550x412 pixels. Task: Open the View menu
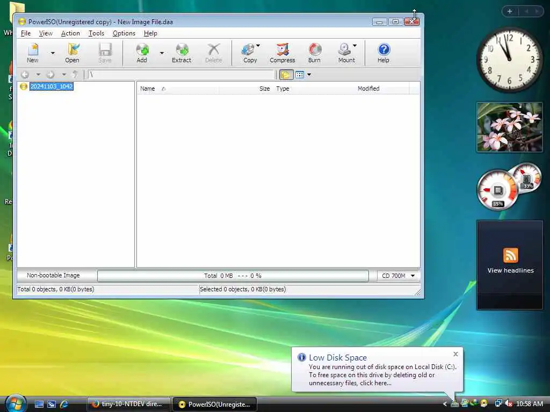pyautogui.click(x=46, y=33)
